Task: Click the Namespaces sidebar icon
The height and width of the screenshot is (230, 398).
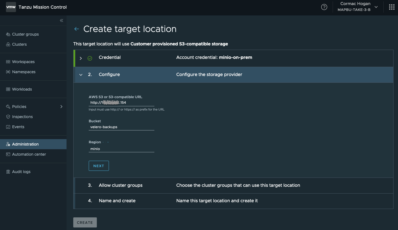Action: point(8,72)
